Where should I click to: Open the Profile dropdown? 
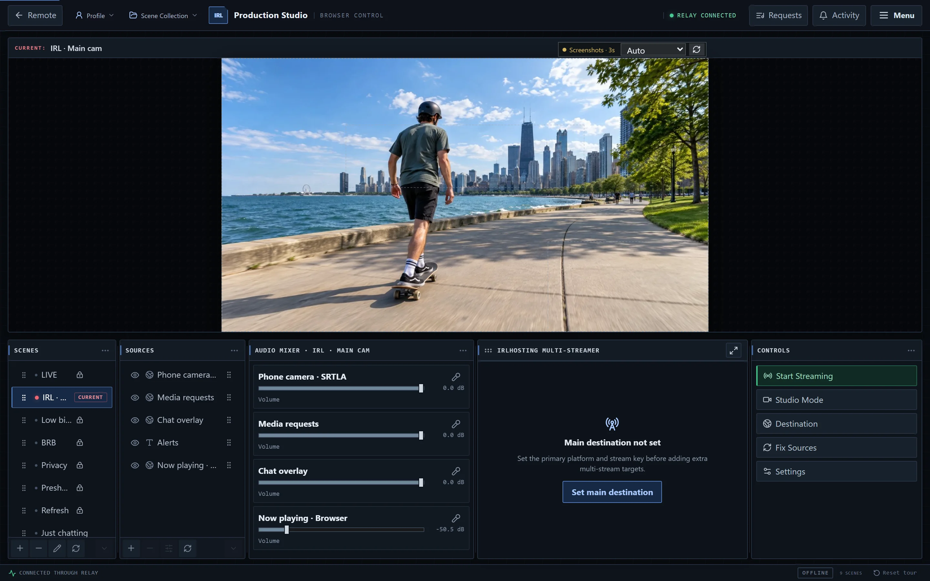click(x=95, y=15)
